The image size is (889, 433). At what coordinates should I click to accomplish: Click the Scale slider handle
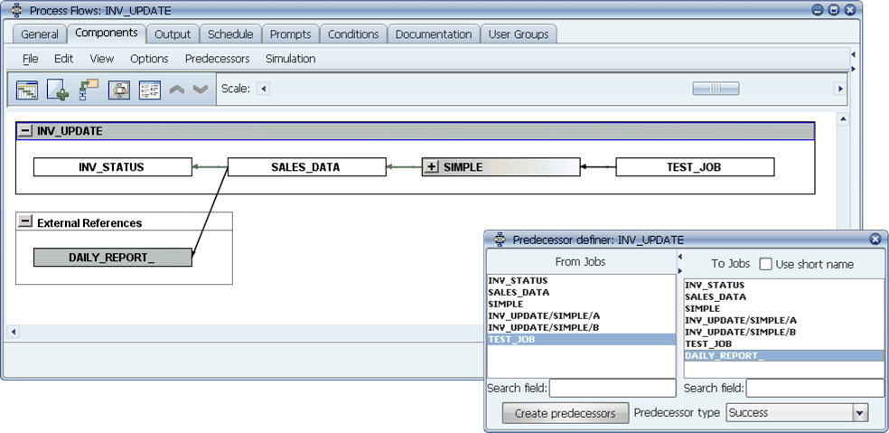pyautogui.click(x=716, y=89)
